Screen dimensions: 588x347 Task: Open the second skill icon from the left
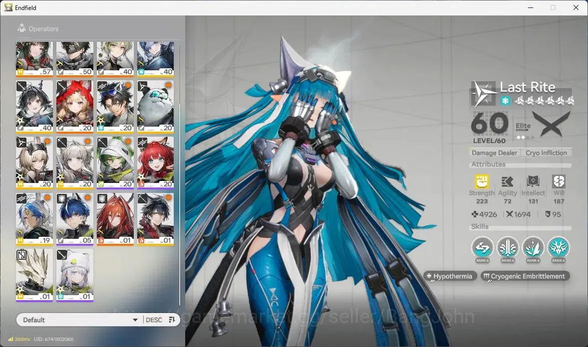(x=508, y=247)
